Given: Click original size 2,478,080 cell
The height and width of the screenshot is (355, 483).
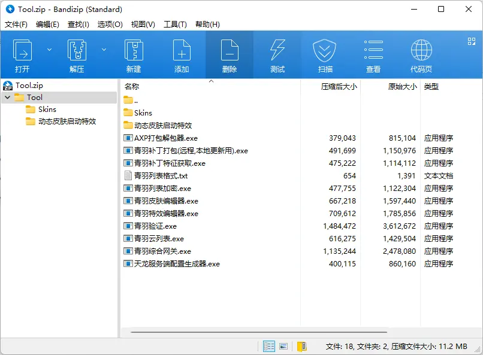Looking at the screenshot, I should pyautogui.click(x=400, y=251).
